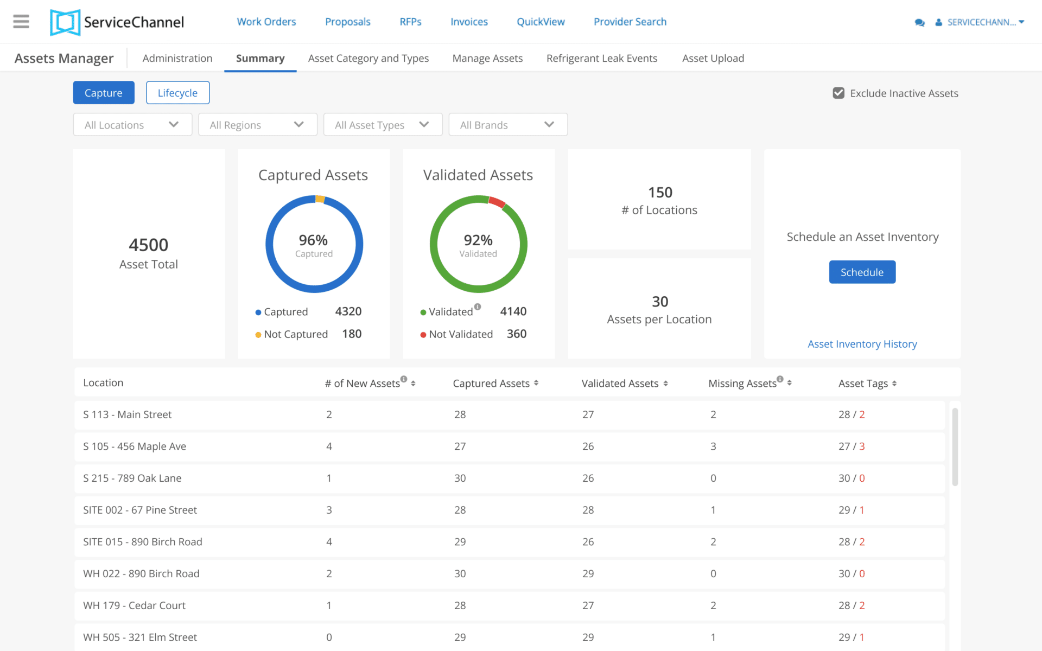Click the ServiceChannel logo

pyautogui.click(x=117, y=22)
